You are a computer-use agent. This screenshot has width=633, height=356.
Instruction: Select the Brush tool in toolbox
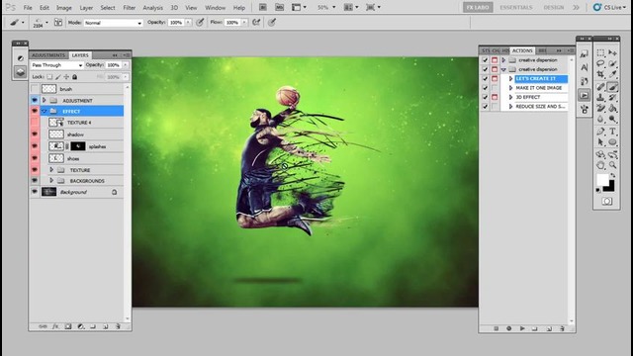tap(613, 86)
